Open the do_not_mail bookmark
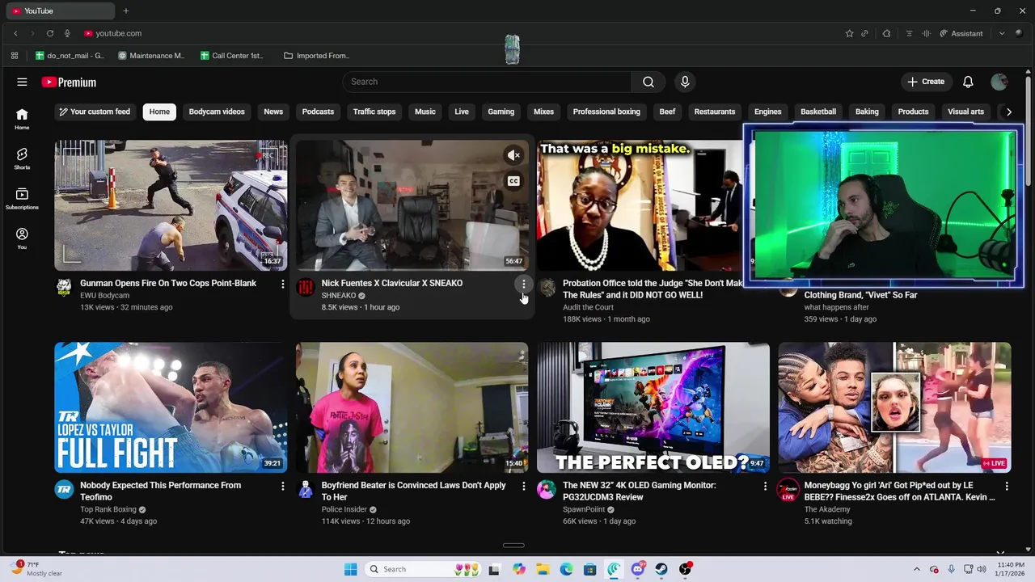The width and height of the screenshot is (1035, 582). pos(70,56)
